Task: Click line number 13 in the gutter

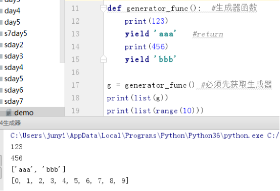Action: 75,34
